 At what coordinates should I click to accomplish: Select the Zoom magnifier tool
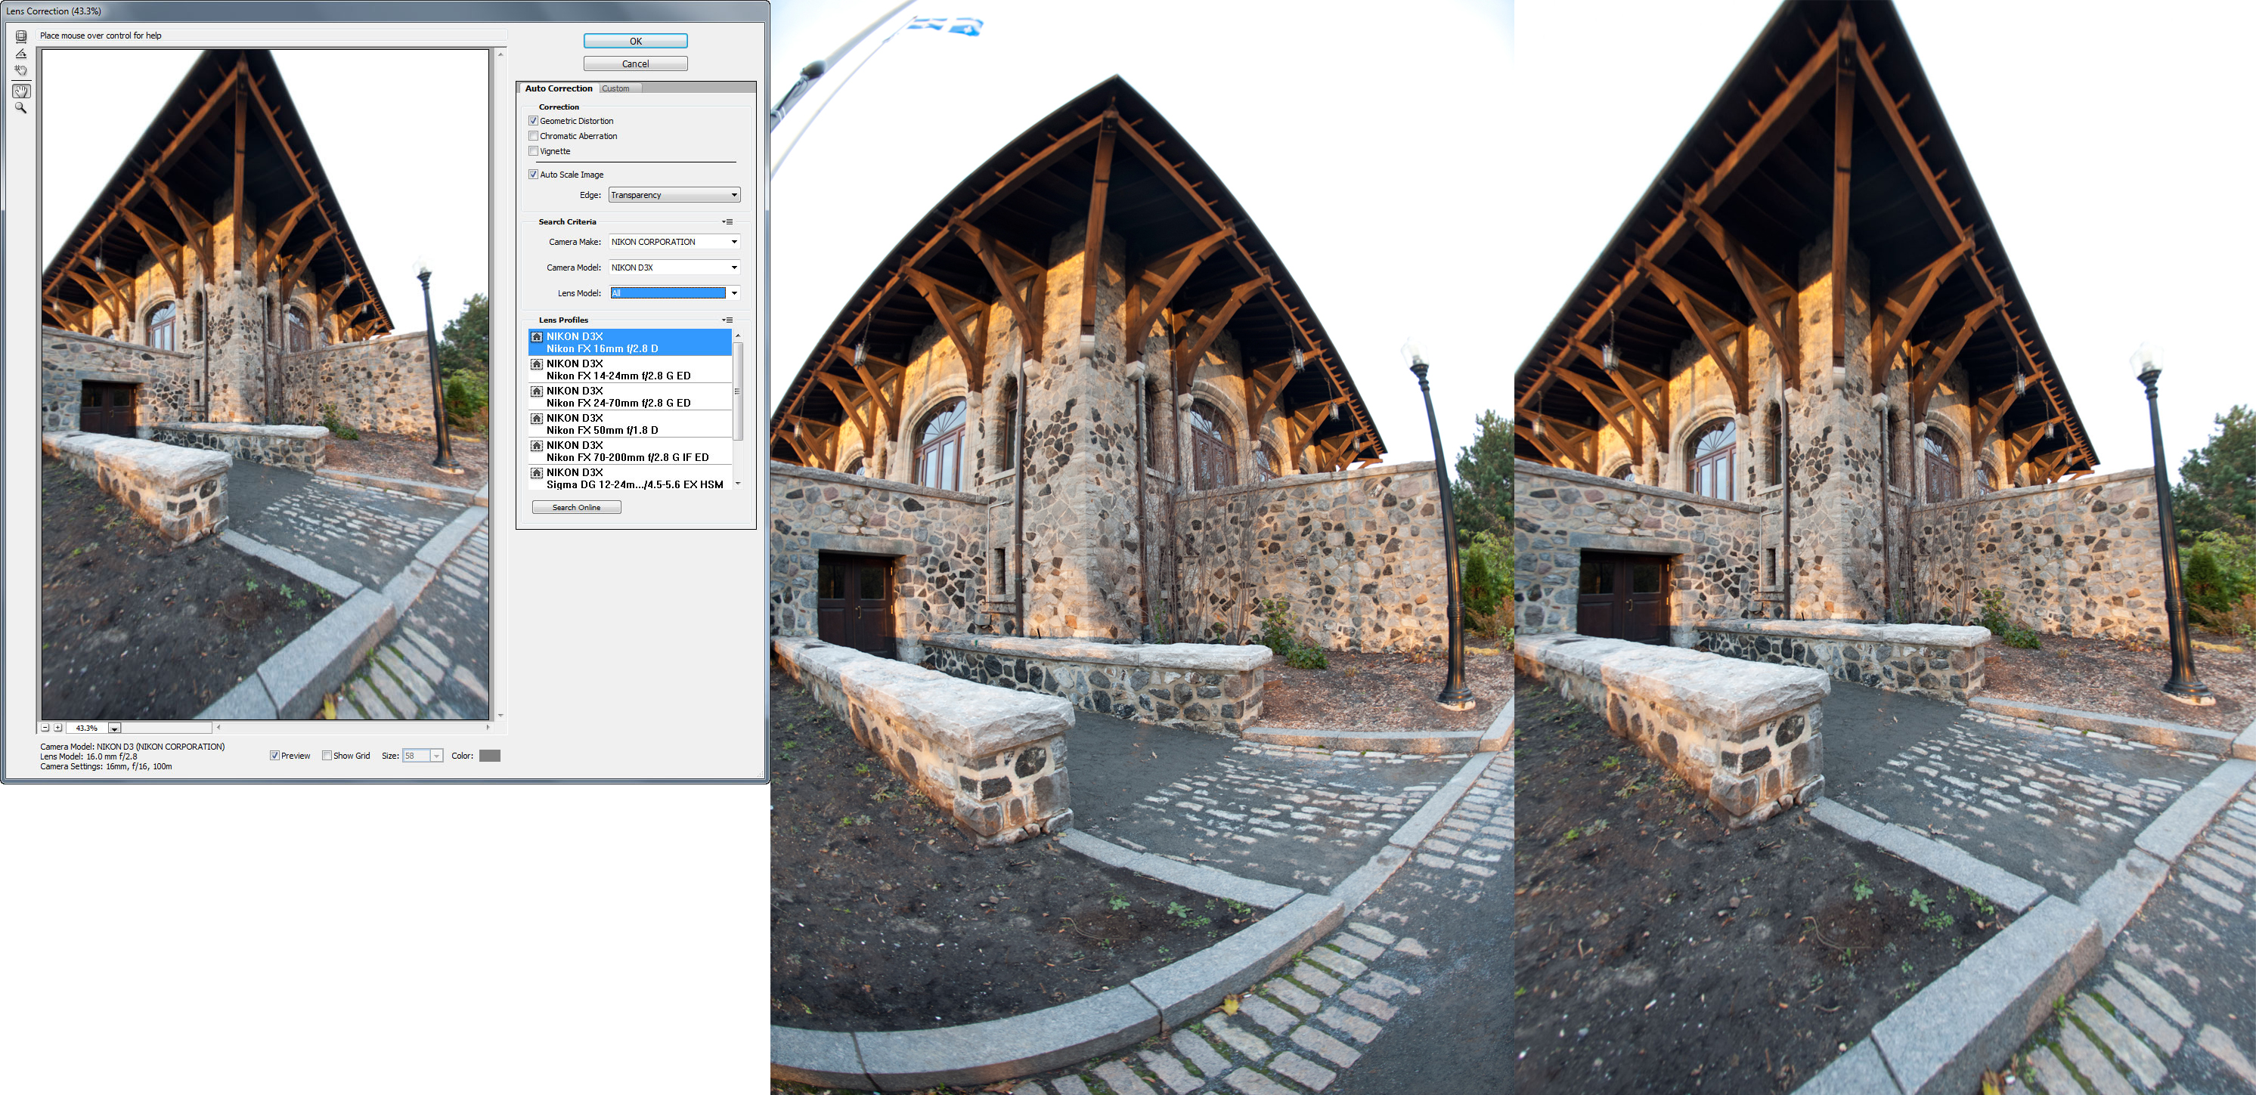21,109
